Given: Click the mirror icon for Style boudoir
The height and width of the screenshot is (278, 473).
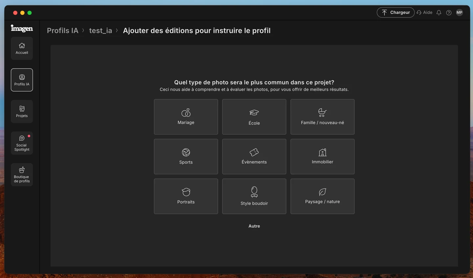Looking at the screenshot, I should point(254,192).
